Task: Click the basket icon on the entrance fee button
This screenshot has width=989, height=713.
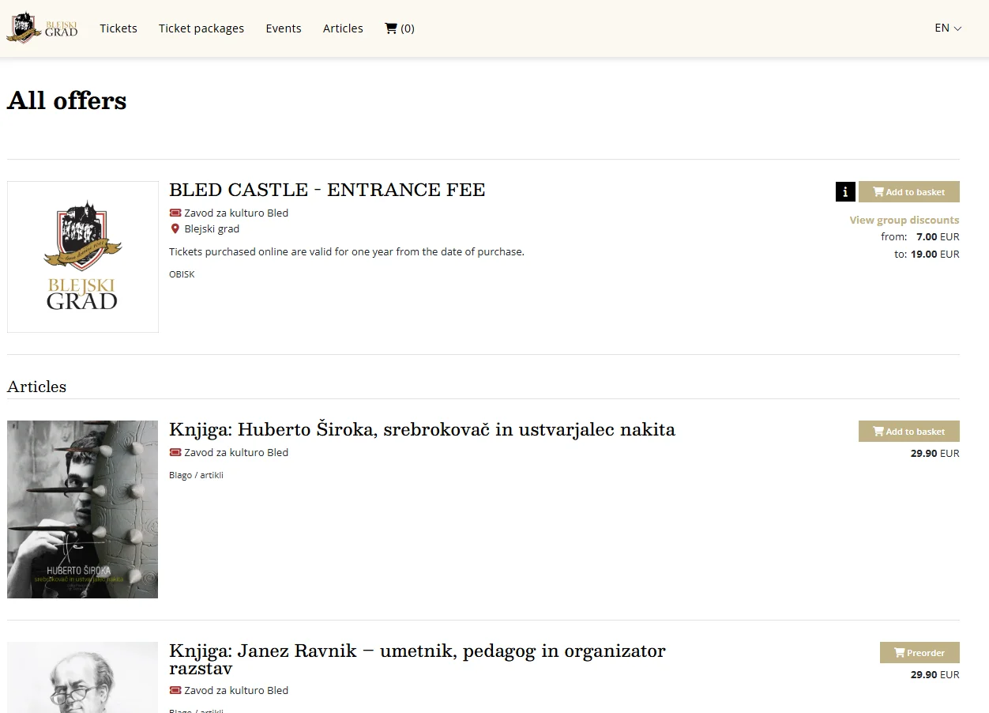Action: pos(877,191)
